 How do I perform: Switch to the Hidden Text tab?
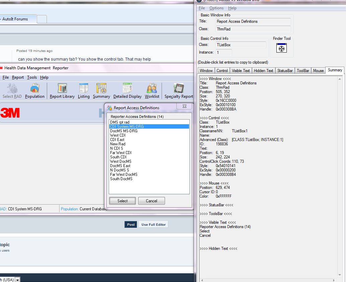click(x=263, y=71)
